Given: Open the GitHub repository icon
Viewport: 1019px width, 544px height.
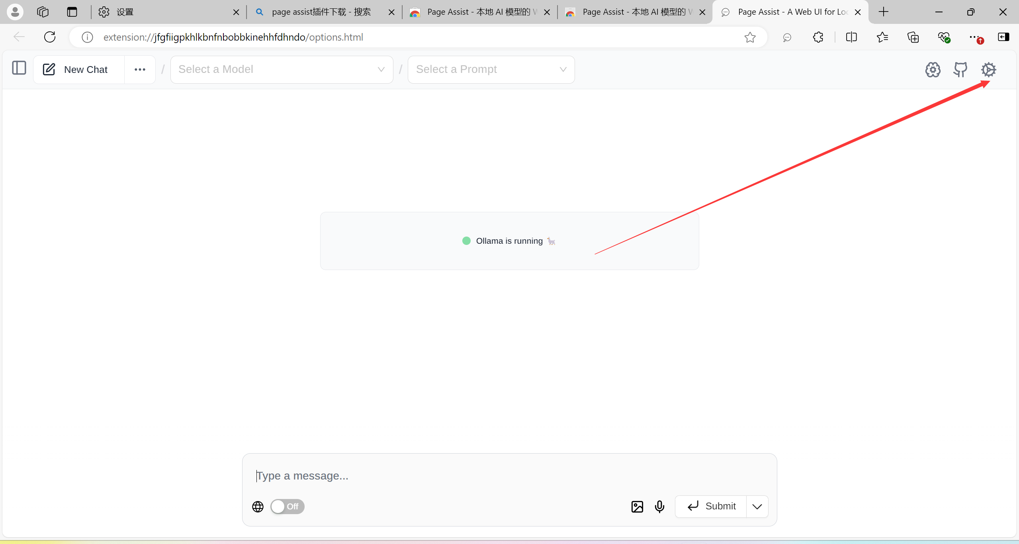Looking at the screenshot, I should coord(960,70).
